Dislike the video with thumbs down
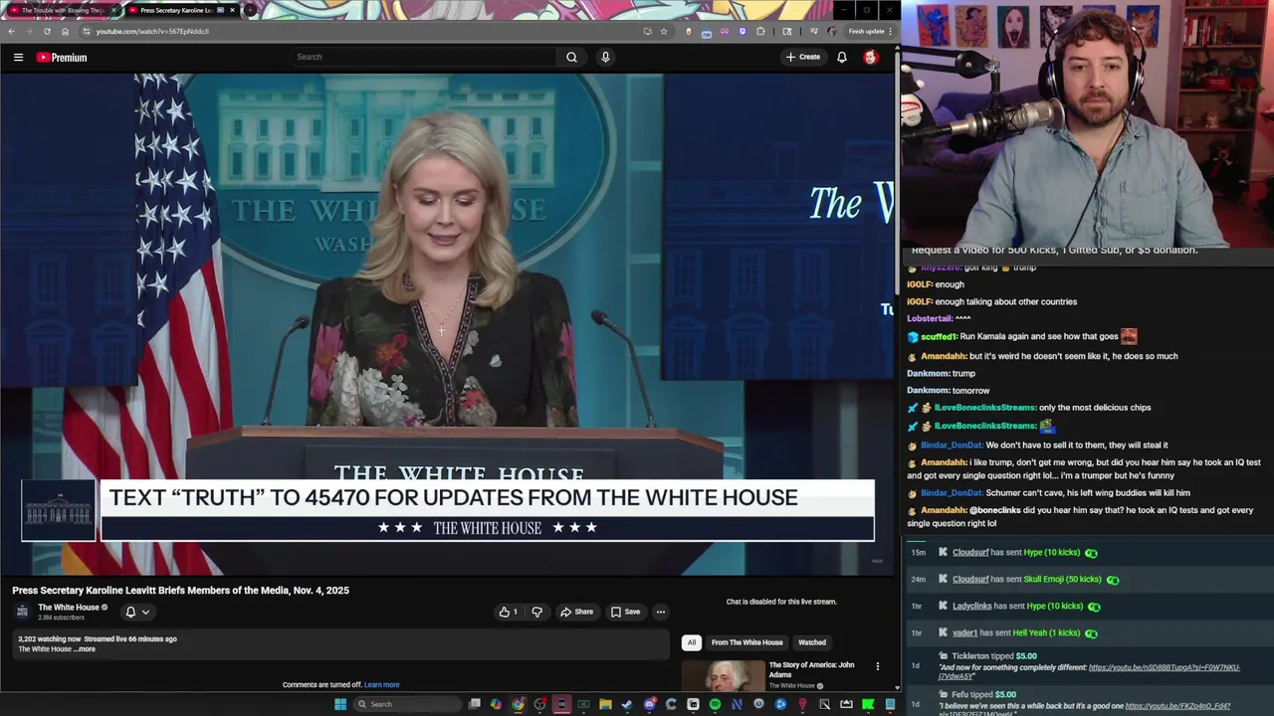 (537, 612)
